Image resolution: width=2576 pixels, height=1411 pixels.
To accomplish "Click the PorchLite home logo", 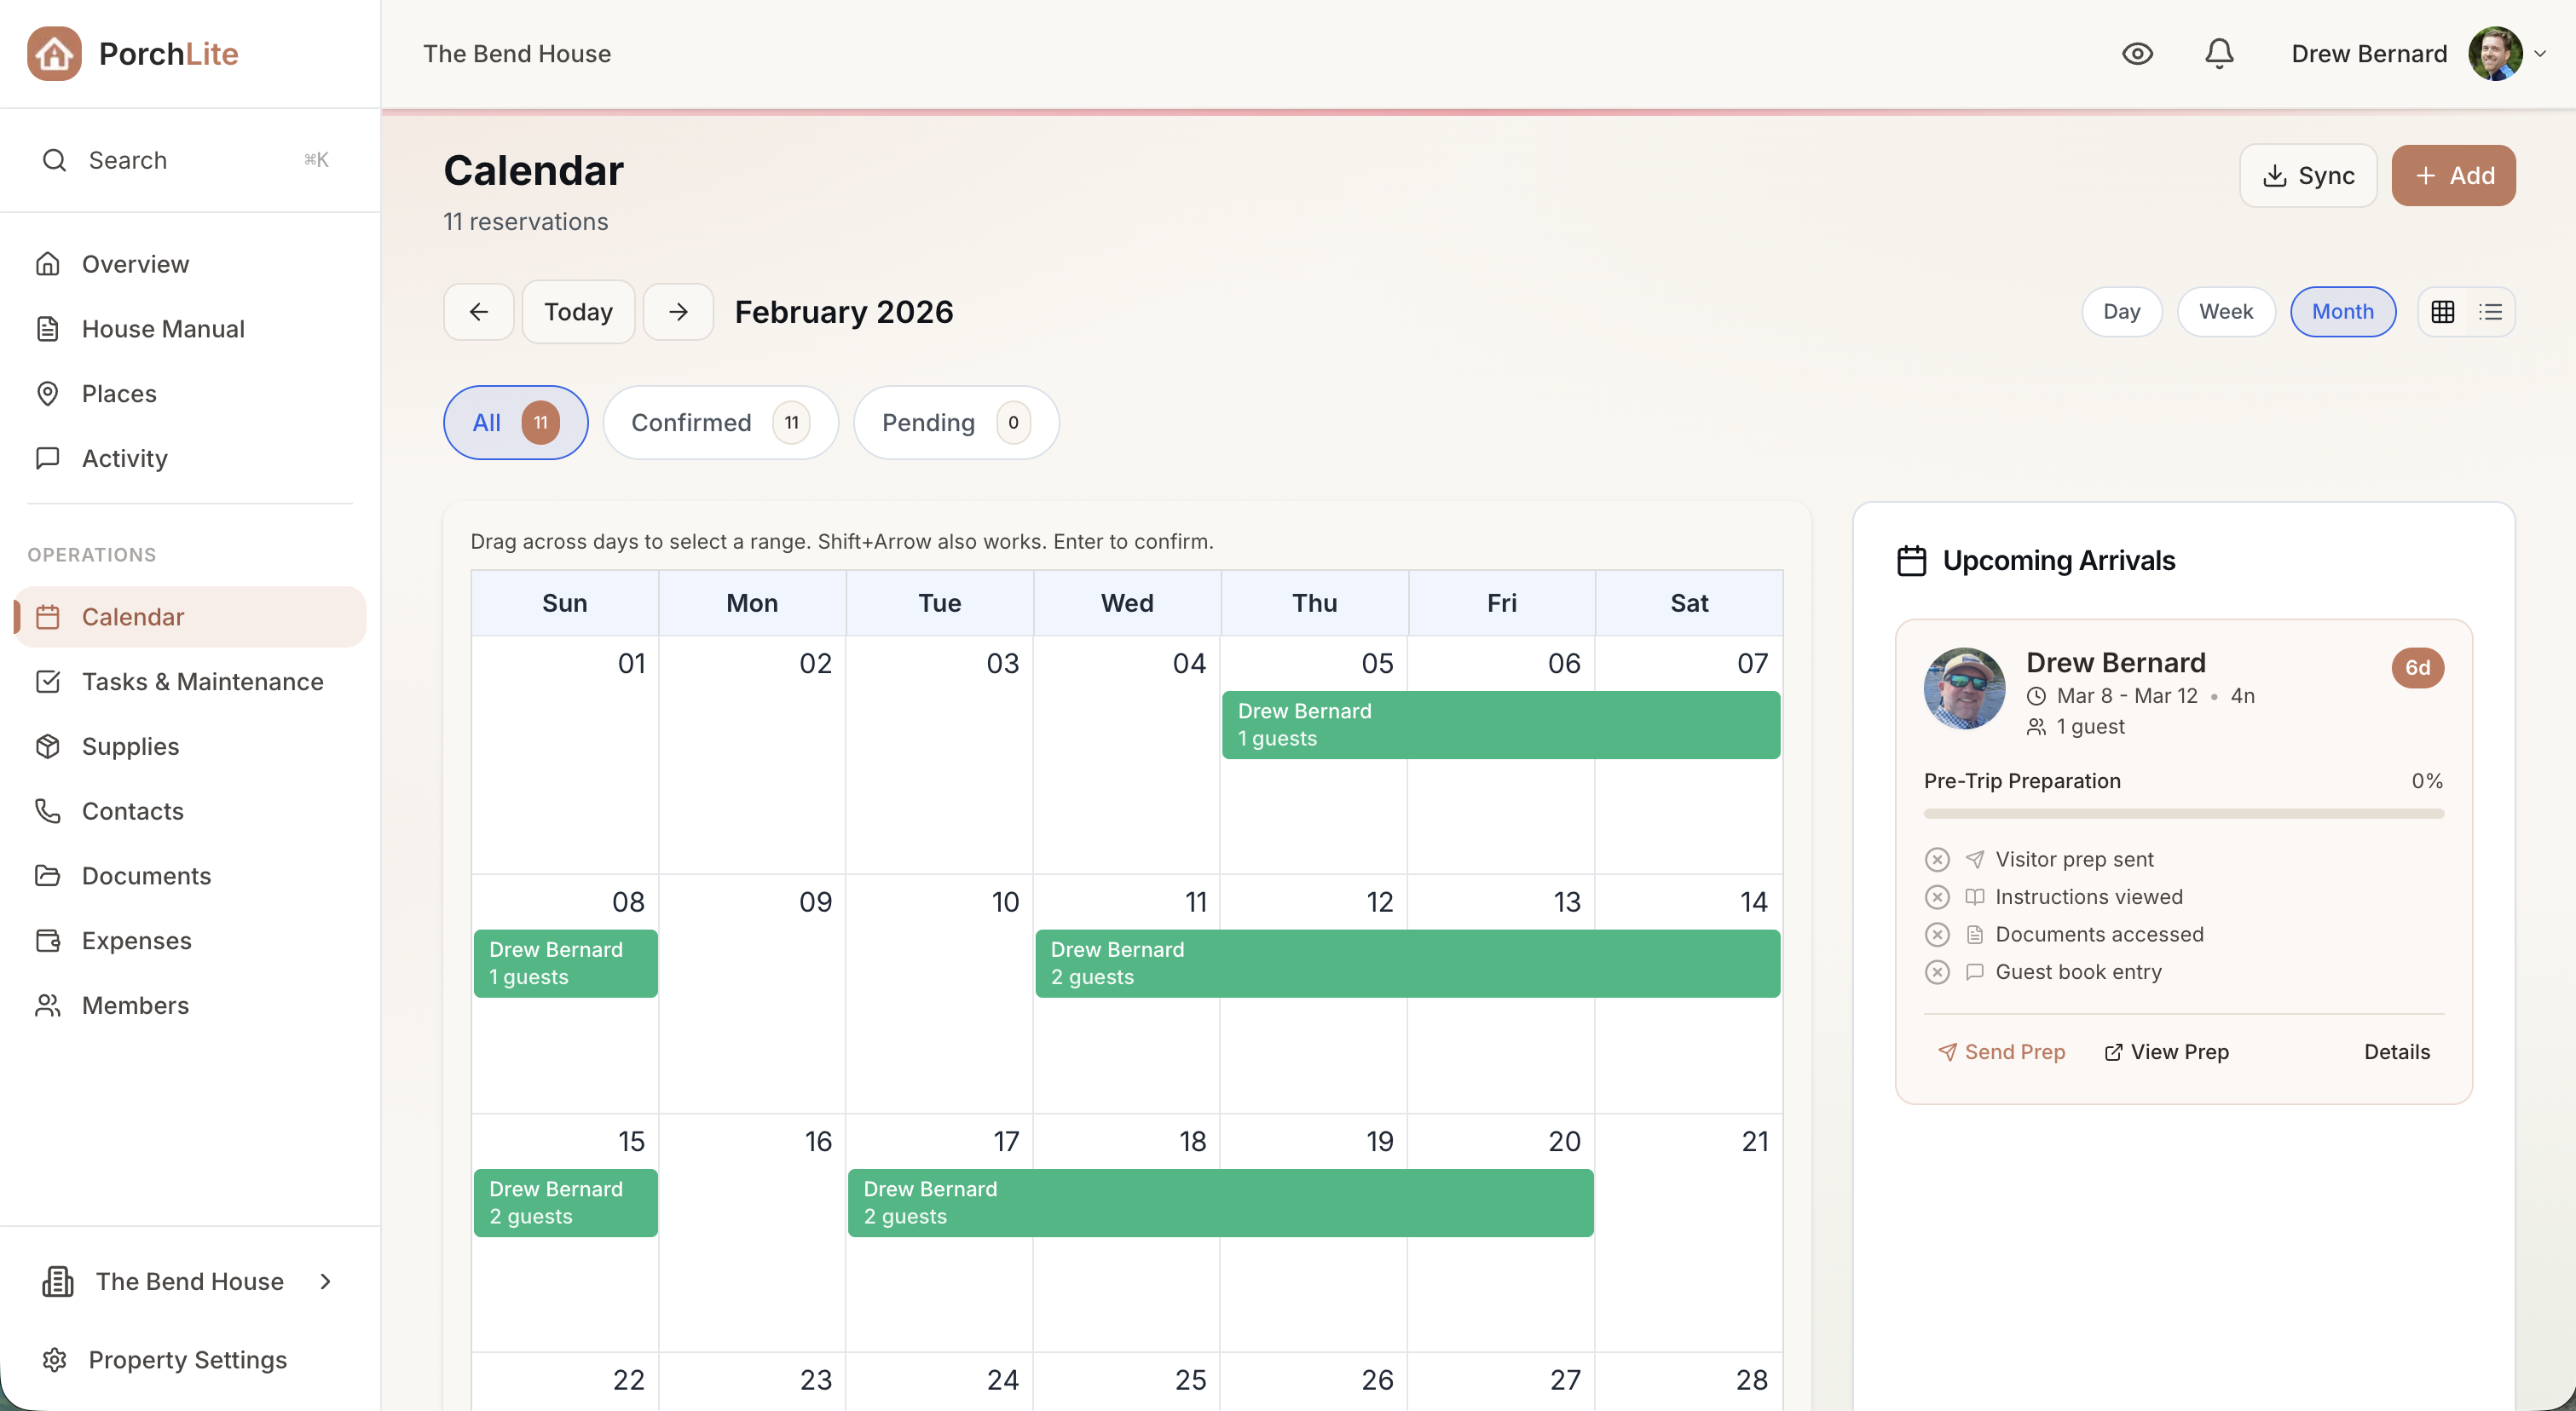I will point(131,53).
